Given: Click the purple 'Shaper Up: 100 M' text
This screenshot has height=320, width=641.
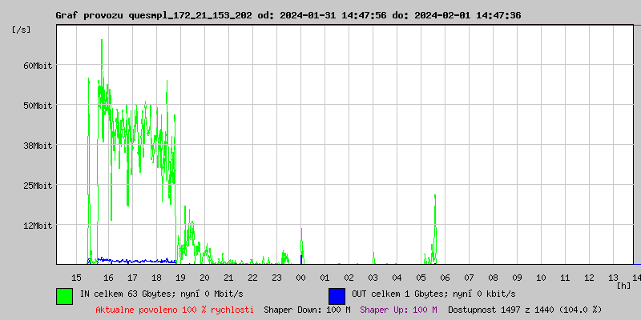Looking at the screenshot, I should pyautogui.click(x=398, y=310).
